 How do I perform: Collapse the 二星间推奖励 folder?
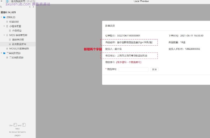click(1, 53)
